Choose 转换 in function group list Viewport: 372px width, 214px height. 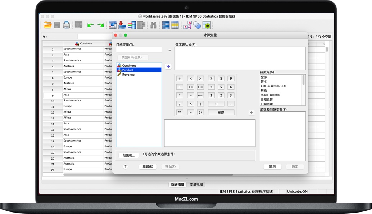tap(264, 91)
